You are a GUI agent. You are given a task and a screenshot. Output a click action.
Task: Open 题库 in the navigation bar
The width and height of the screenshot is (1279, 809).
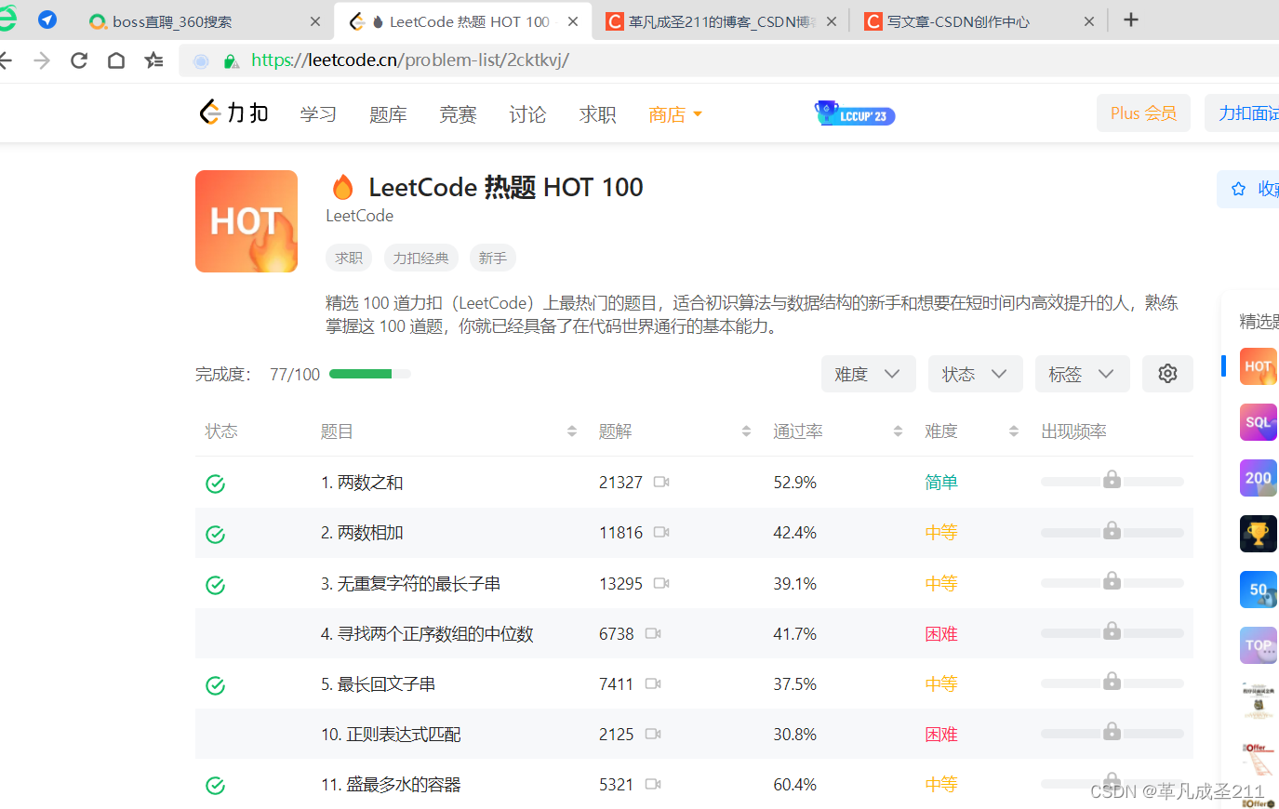[x=388, y=114]
